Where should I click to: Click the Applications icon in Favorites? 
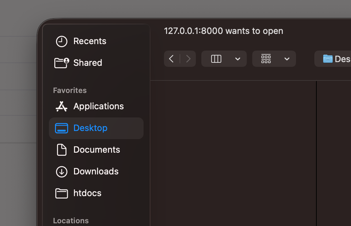61,106
